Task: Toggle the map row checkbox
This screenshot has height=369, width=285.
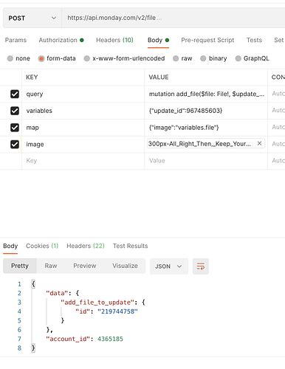Action: [x=15, y=128]
